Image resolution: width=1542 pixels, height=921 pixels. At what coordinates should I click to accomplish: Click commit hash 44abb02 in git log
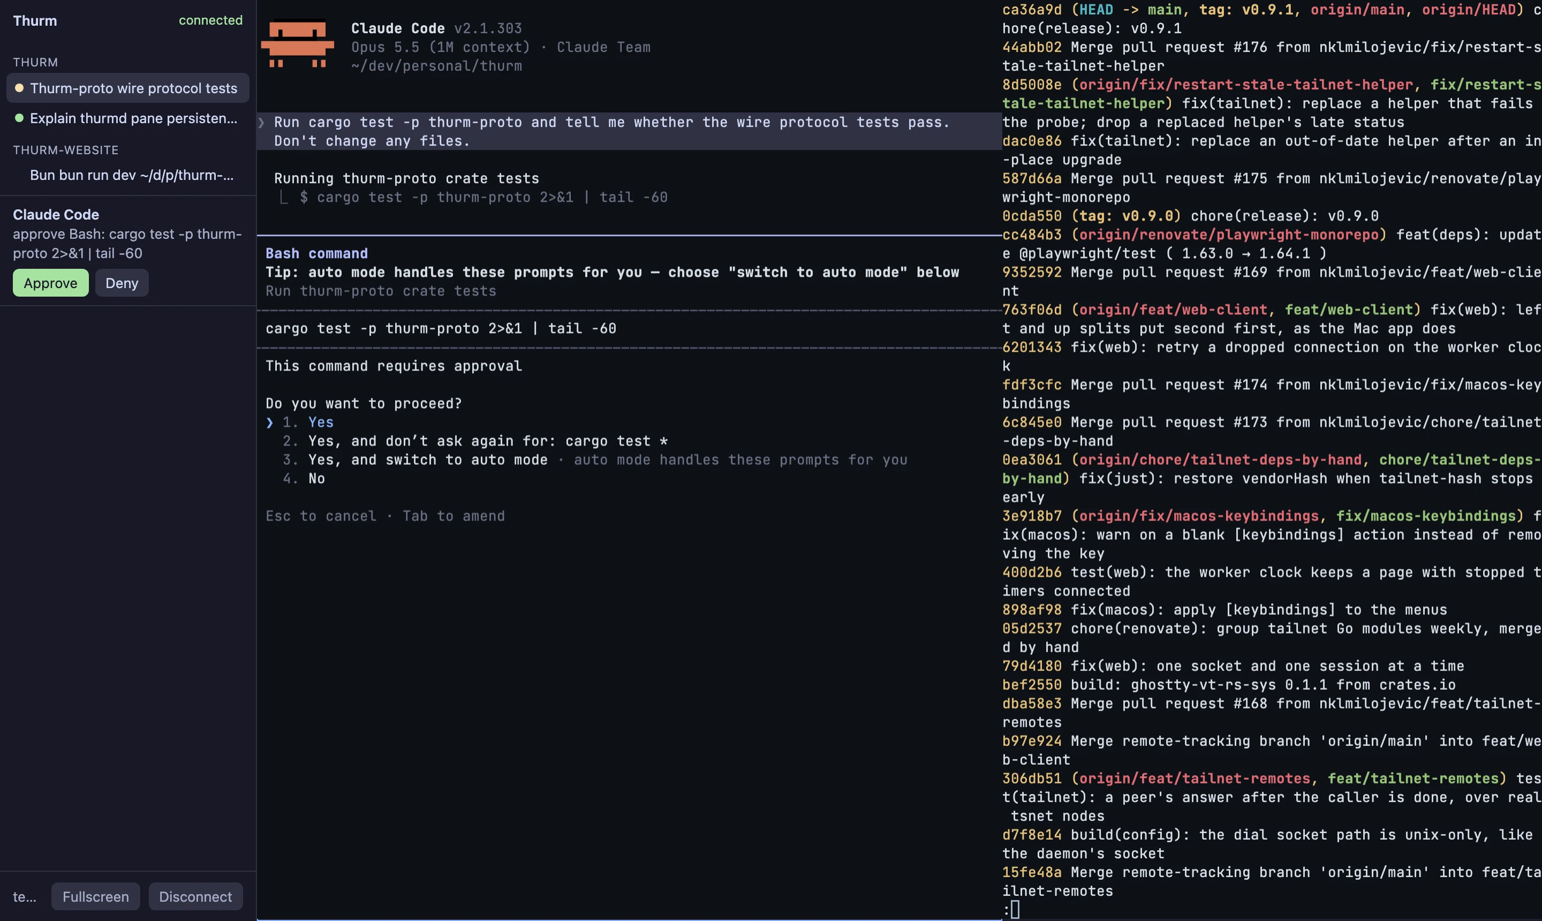1032,47
